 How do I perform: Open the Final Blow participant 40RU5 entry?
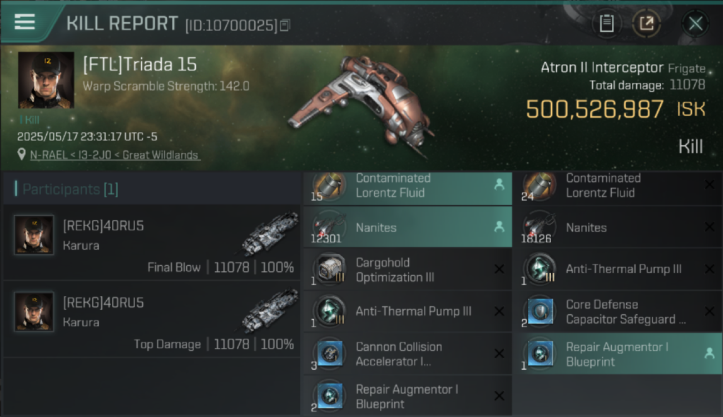point(151,242)
